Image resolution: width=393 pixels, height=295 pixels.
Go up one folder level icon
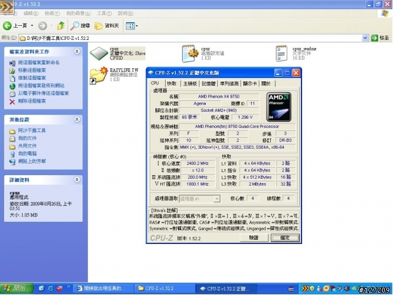tap(61, 26)
